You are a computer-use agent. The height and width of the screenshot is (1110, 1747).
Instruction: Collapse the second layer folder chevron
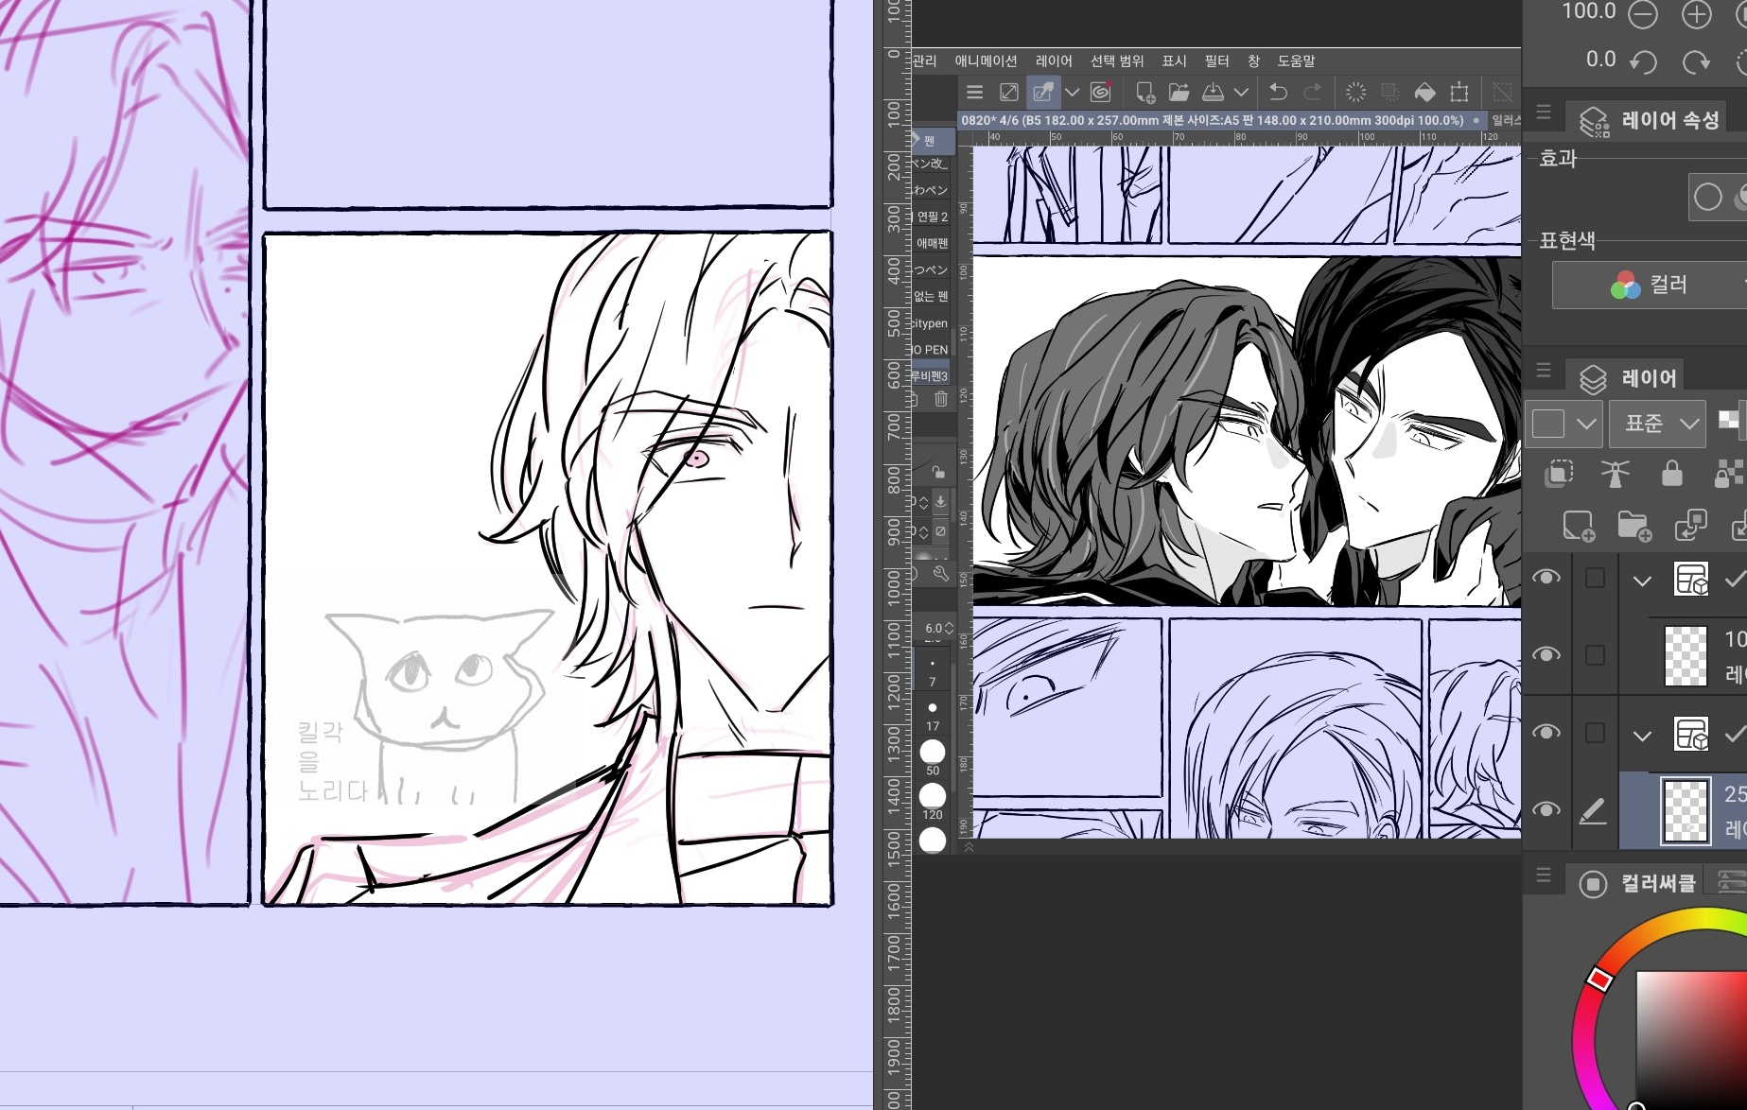pos(1642,736)
